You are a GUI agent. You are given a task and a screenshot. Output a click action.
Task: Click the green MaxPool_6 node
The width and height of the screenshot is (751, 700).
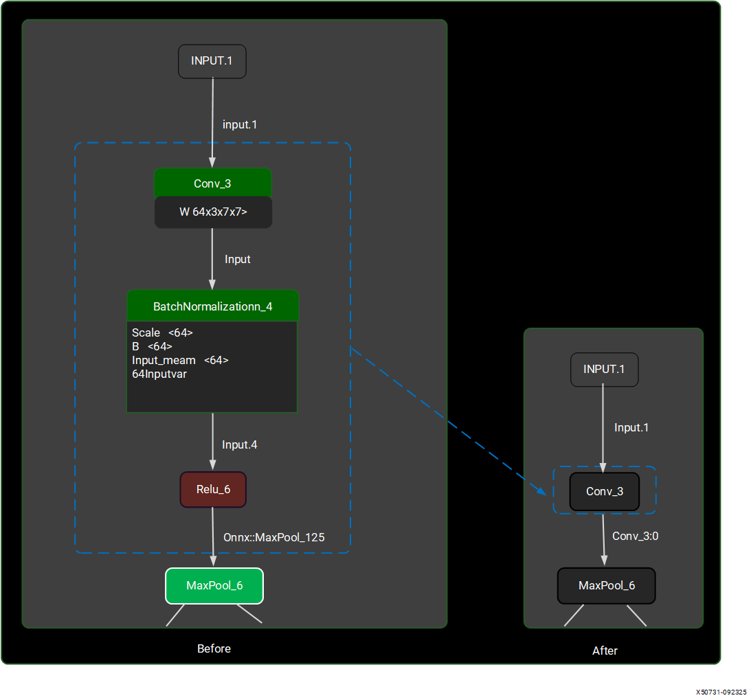[x=214, y=586]
